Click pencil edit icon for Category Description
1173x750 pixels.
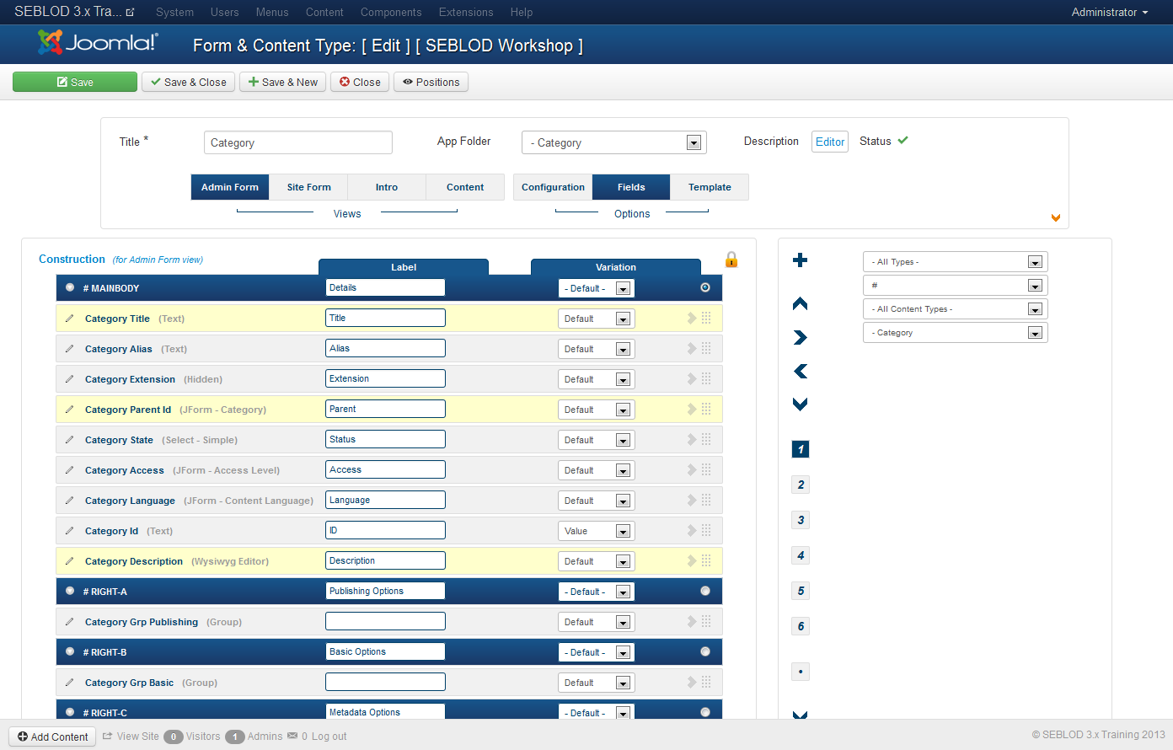coord(69,561)
